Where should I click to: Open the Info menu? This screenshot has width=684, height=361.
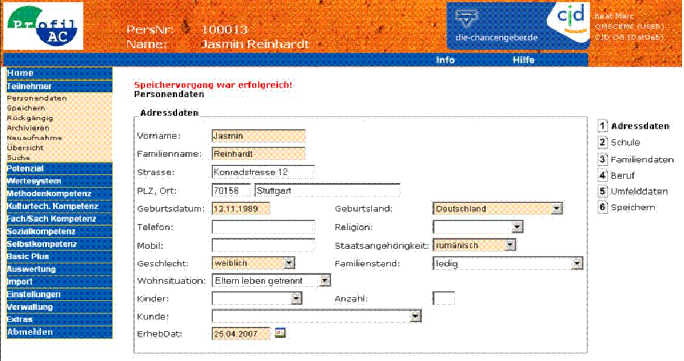point(446,60)
